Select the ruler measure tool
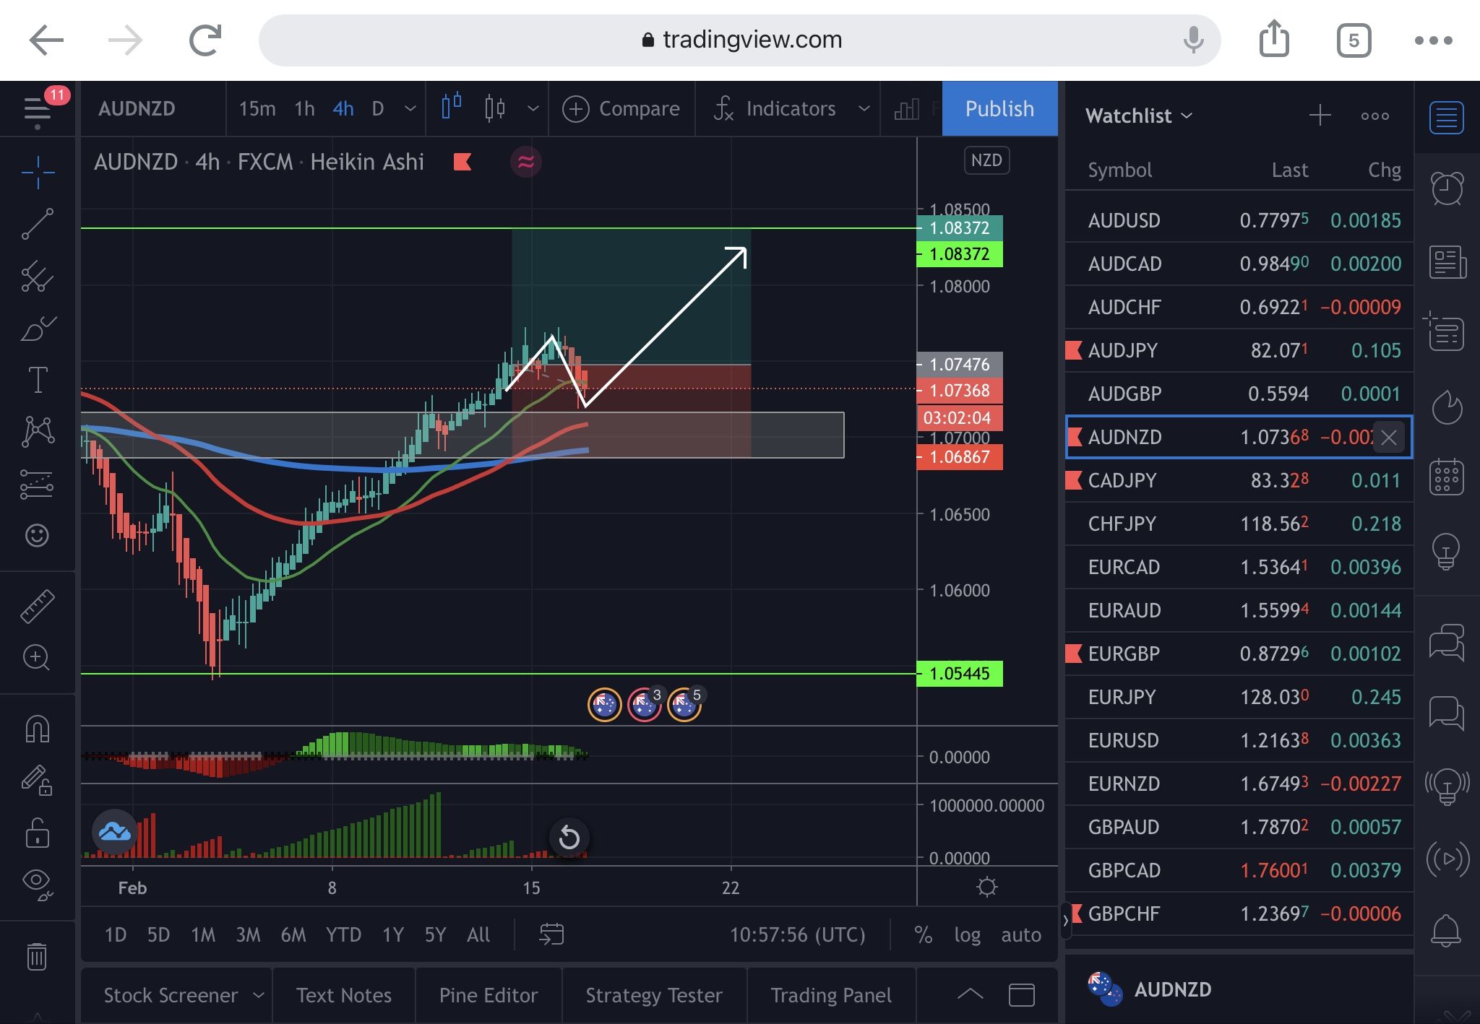1480x1024 pixels. coord(38,606)
